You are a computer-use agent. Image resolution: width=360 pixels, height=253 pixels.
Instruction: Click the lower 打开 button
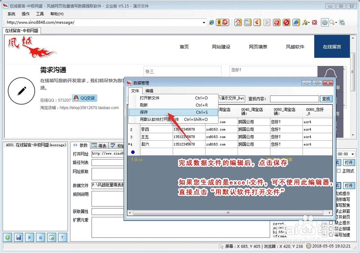tap(349, 186)
